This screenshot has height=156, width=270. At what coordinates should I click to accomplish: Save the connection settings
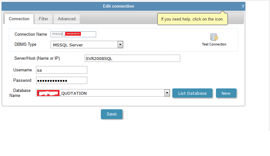(x=111, y=114)
